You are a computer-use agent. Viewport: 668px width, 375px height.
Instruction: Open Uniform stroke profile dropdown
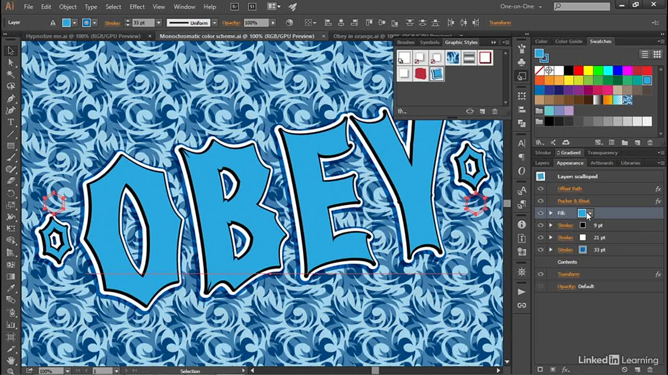(213, 23)
